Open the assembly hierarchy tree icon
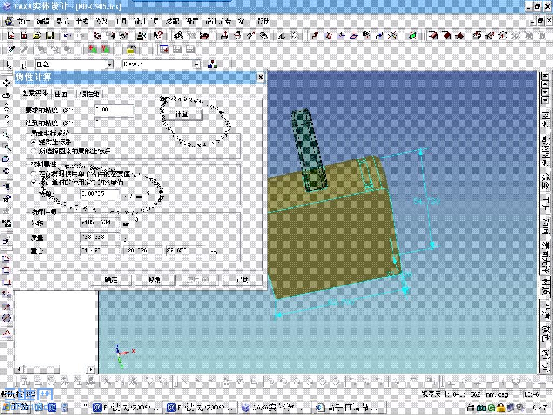Screen dimensions: 553x415 (x=213, y=64)
